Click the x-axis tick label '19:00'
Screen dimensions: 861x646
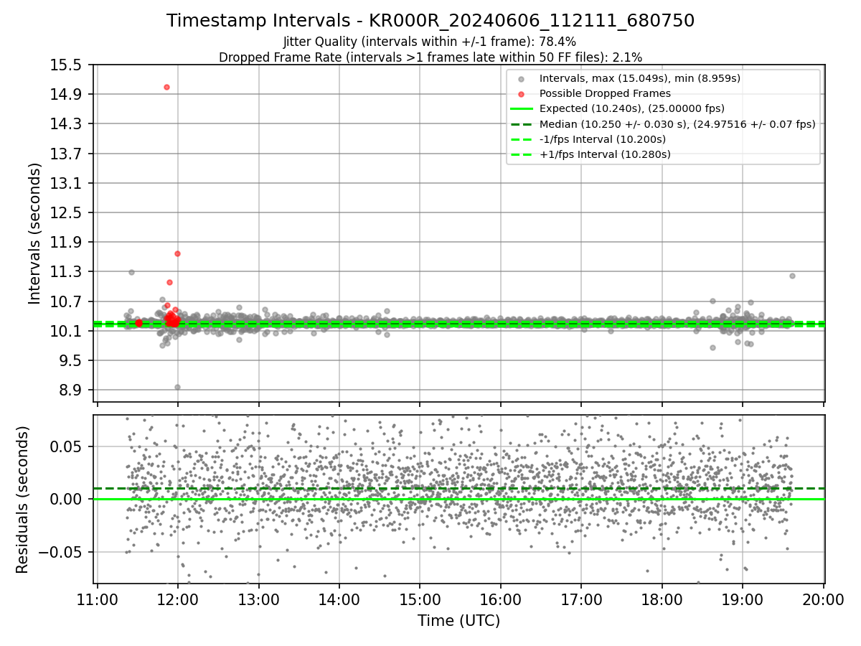tap(742, 600)
